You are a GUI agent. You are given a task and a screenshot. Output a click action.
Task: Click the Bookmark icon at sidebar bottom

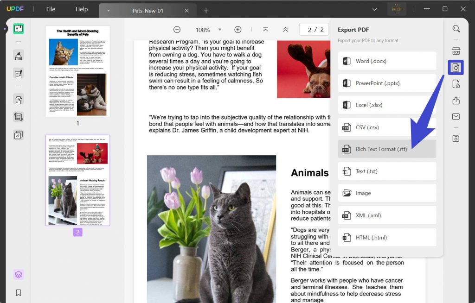[x=18, y=292]
